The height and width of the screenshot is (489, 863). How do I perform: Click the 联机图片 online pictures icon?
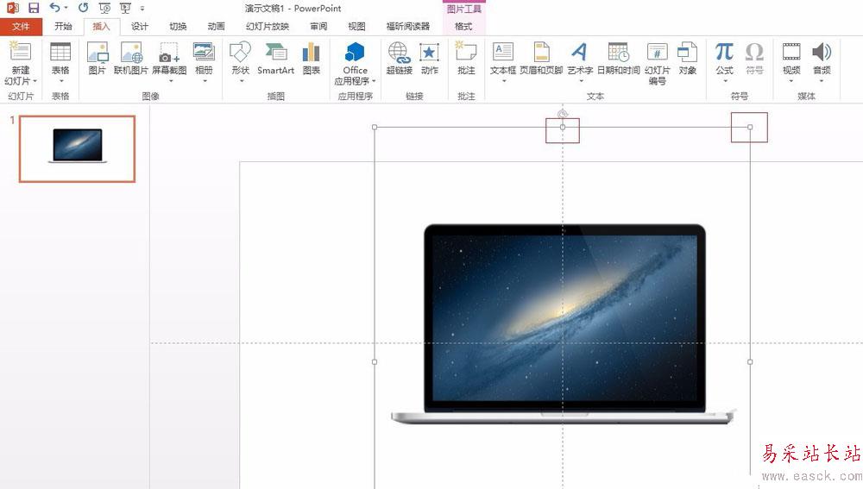131,59
